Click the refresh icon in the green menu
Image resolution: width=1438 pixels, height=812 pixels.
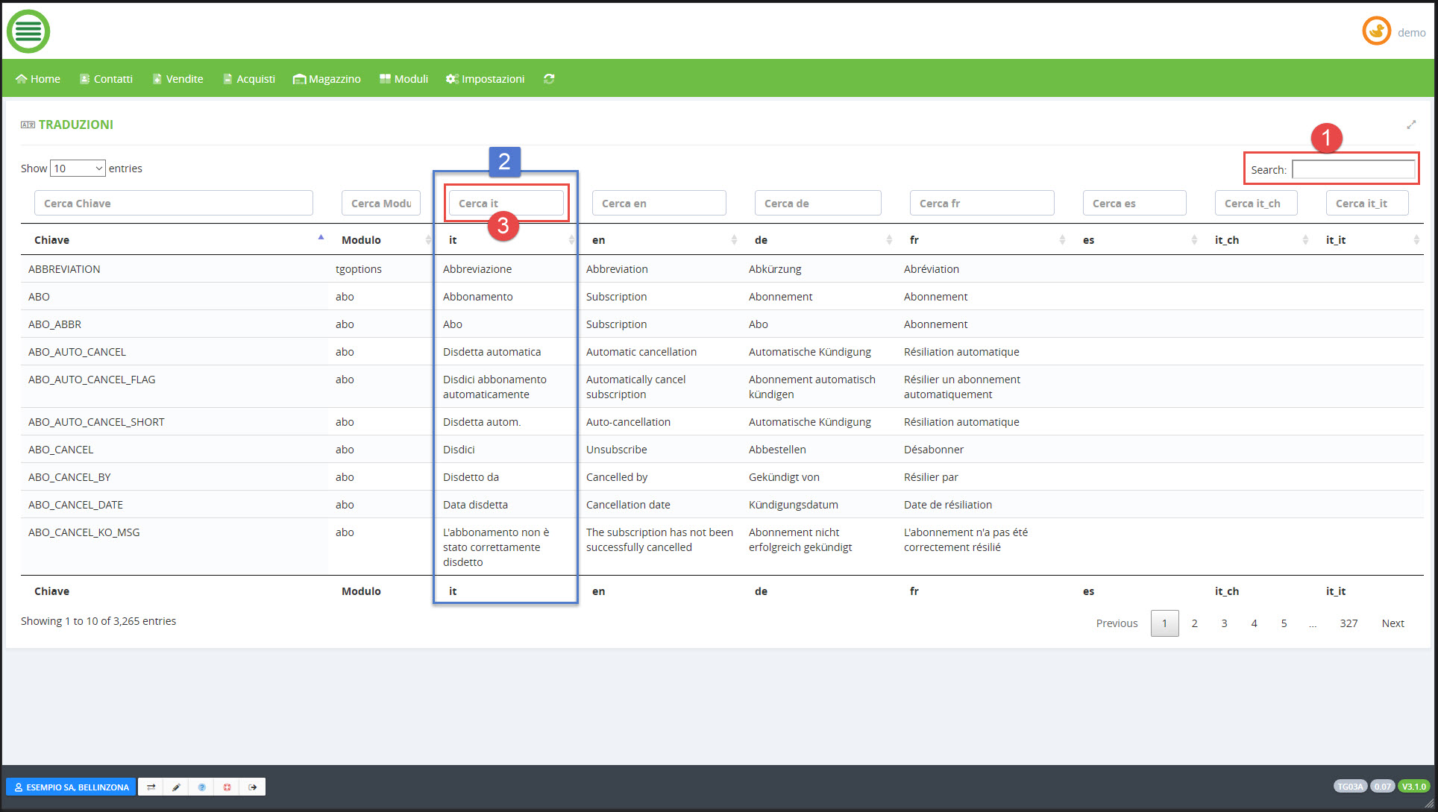(x=549, y=78)
